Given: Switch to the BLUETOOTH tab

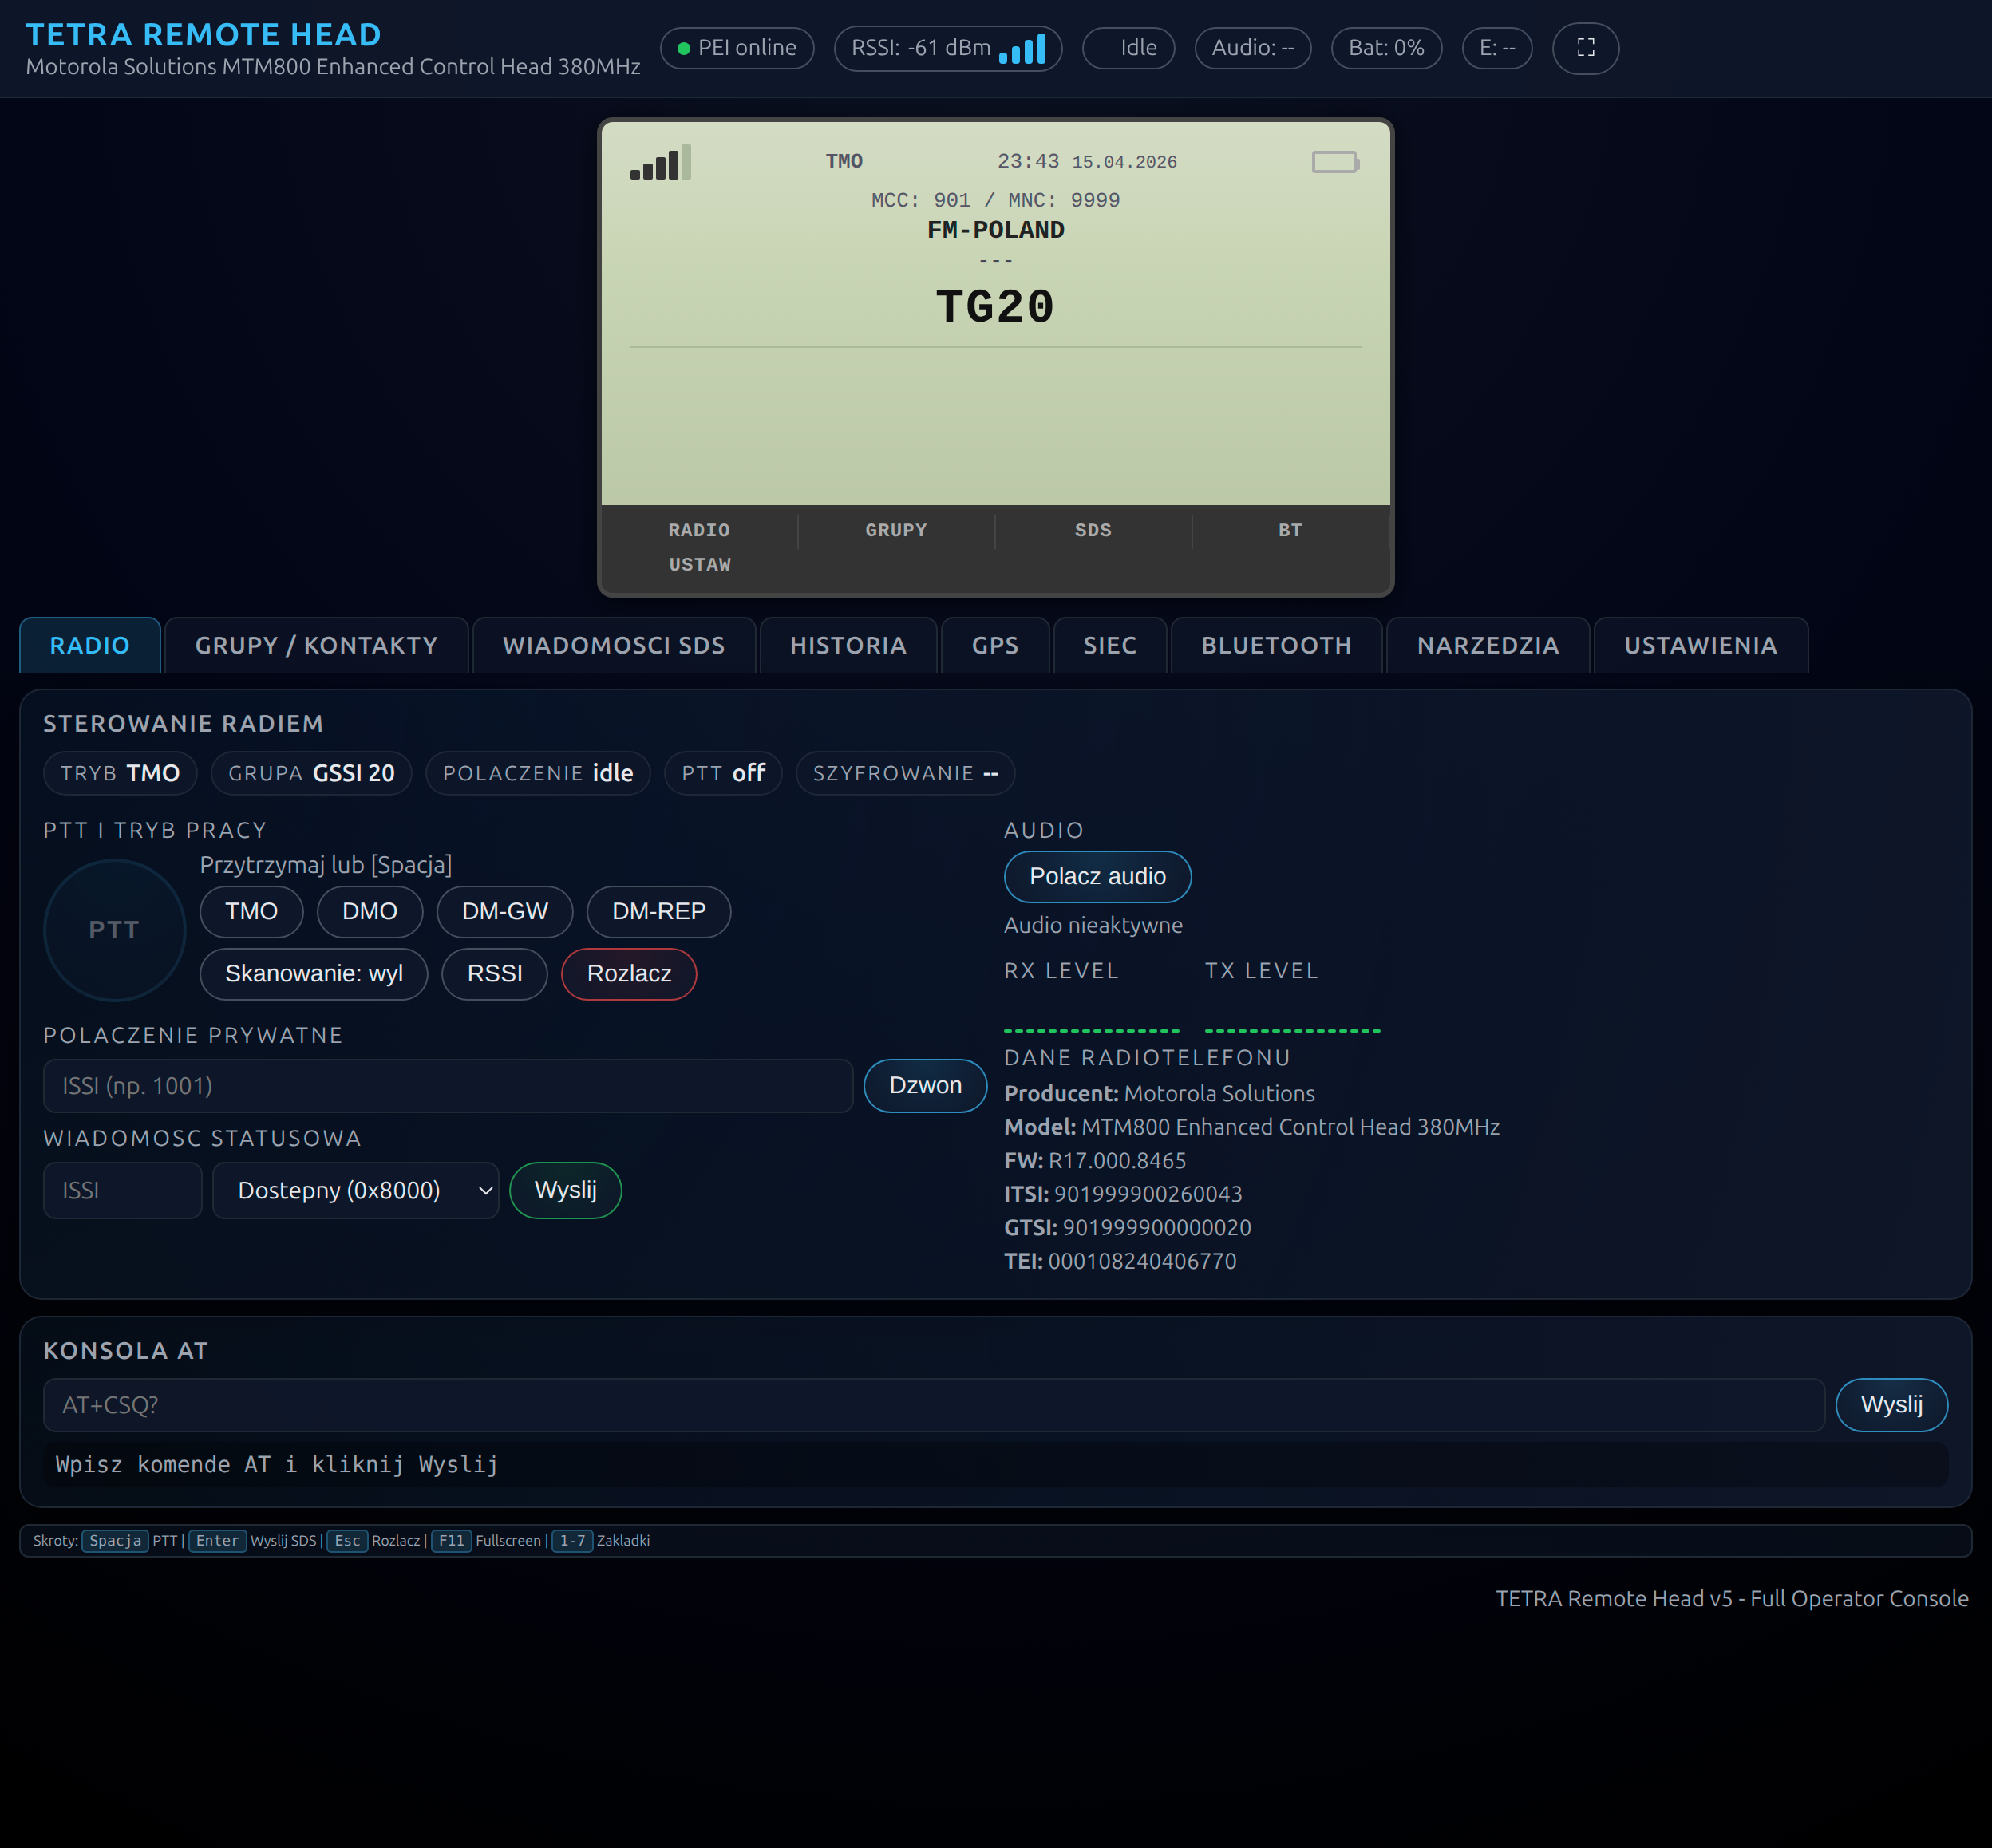Looking at the screenshot, I should click(1275, 645).
